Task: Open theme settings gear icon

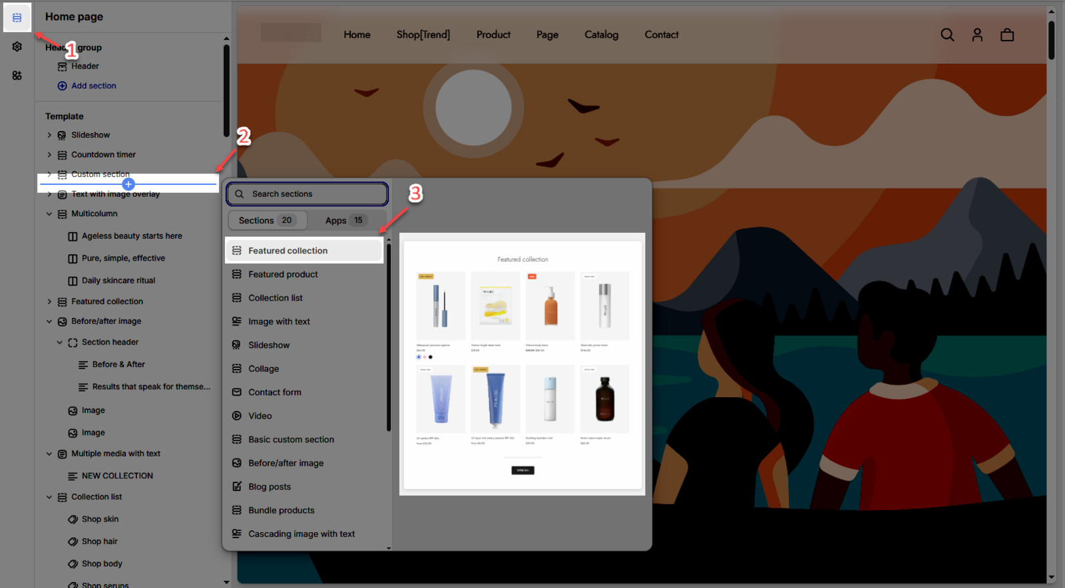Action: pyautogui.click(x=17, y=47)
